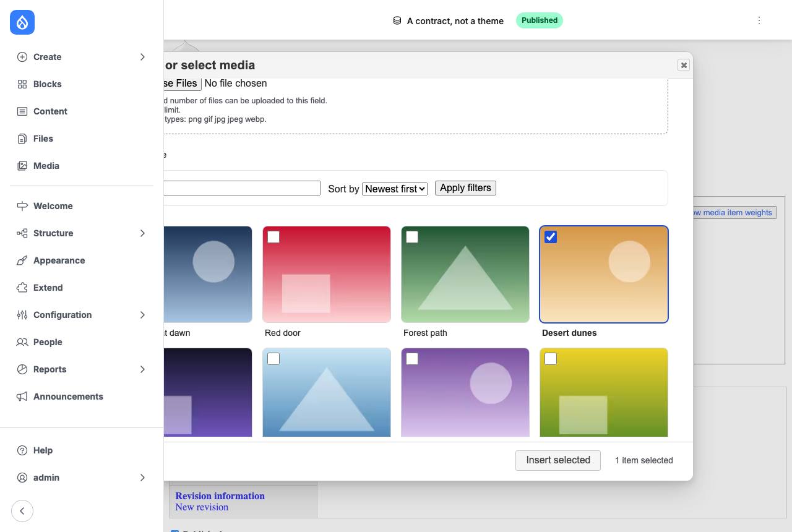
Task: Check the purple circle image checkbox
Action: (412, 359)
